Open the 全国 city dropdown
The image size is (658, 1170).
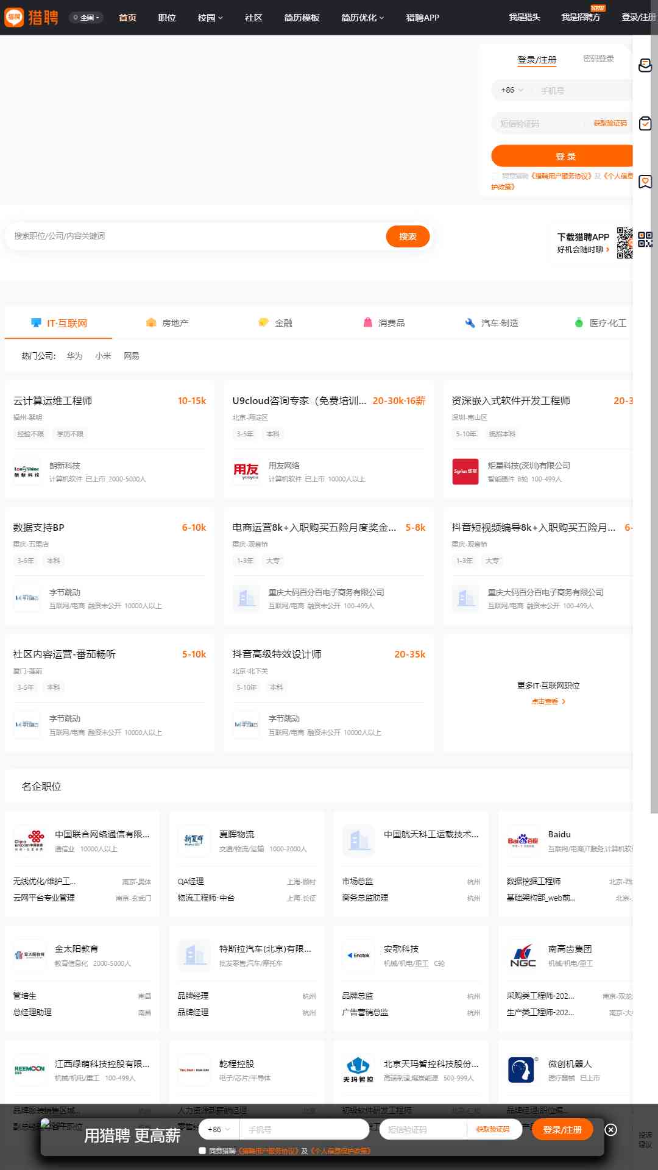86,18
